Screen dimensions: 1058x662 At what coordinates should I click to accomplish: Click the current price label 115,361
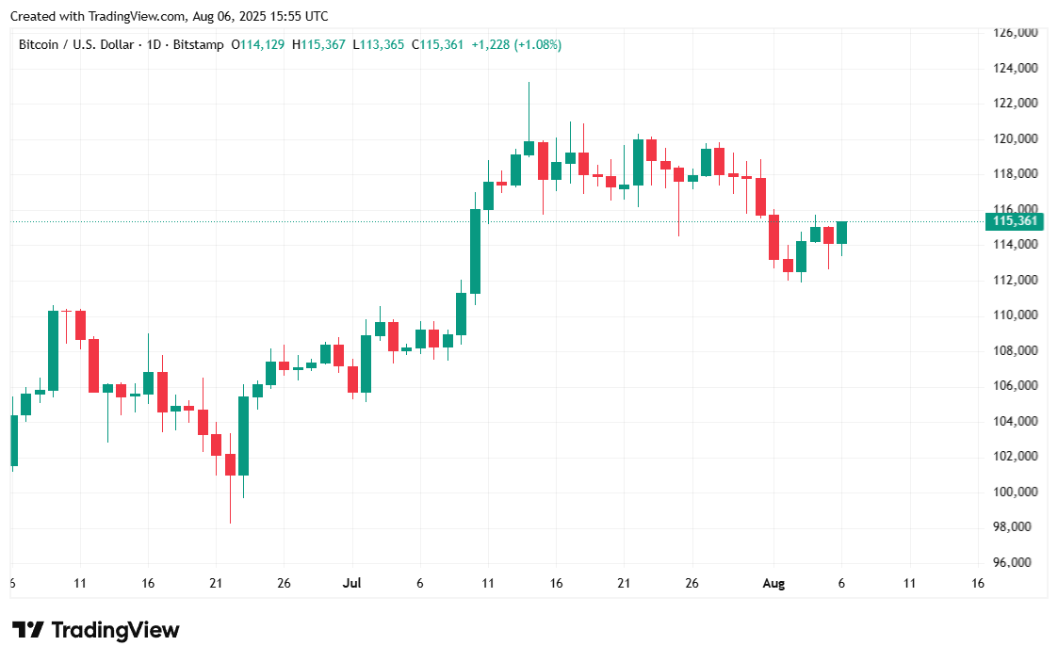(1014, 222)
